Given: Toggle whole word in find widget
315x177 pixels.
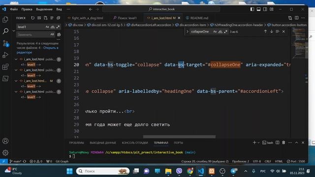Looking at the screenshot, I should click(220, 31).
